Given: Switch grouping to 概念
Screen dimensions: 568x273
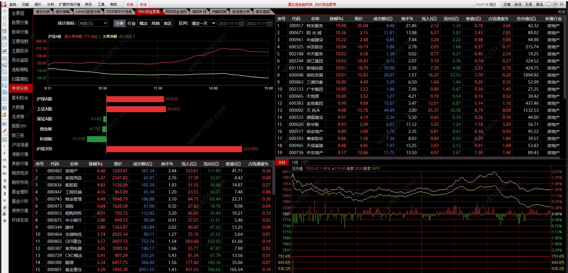Looking at the screenshot, I should [143, 23].
